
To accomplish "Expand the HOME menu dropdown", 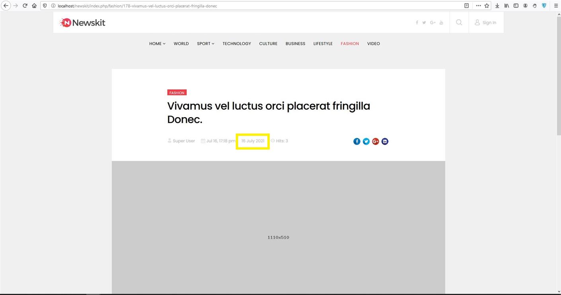I will (x=157, y=44).
